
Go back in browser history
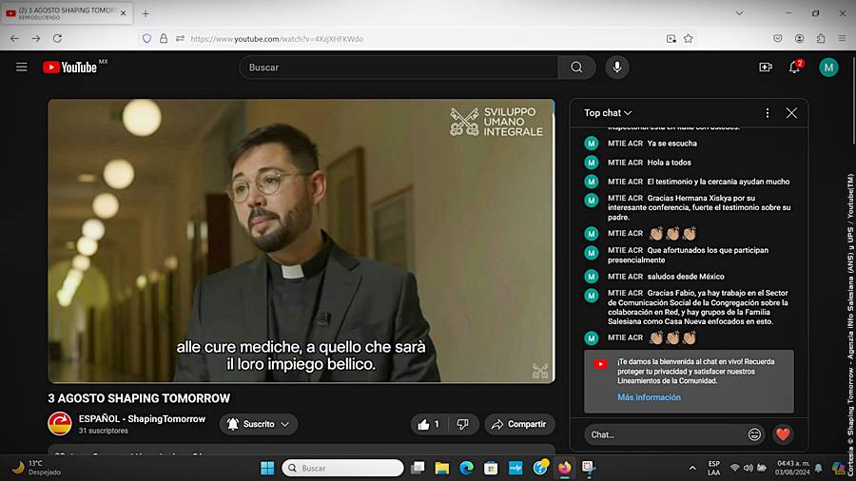click(14, 39)
